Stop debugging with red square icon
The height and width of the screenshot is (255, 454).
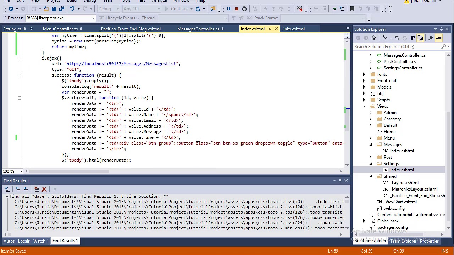click(x=237, y=9)
